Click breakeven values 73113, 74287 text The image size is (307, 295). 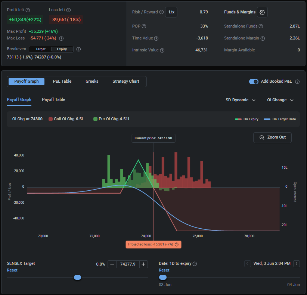pyautogui.click(x=34, y=57)
